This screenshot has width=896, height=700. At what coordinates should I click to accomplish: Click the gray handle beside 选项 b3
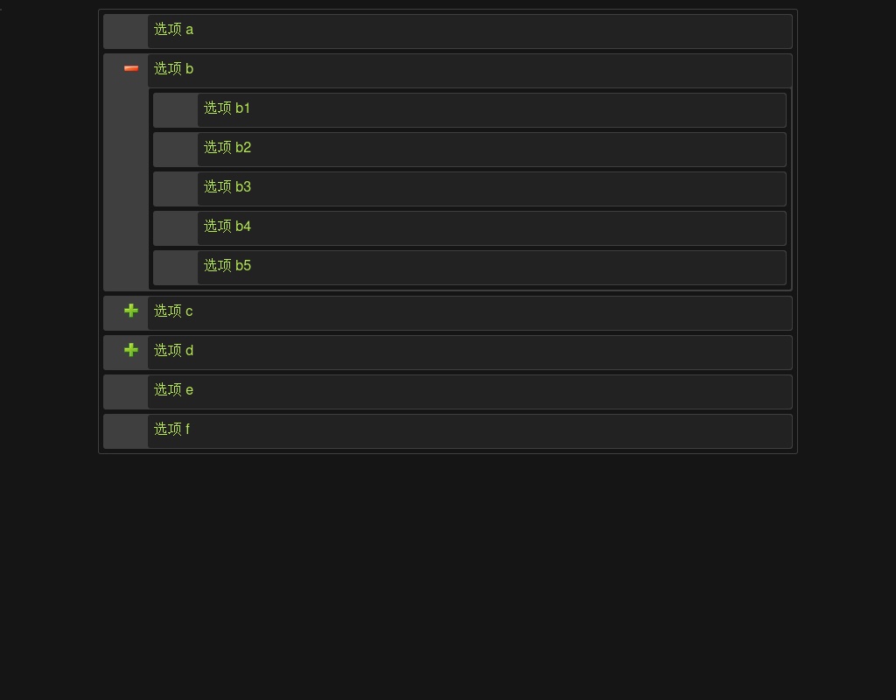(175, 189)
